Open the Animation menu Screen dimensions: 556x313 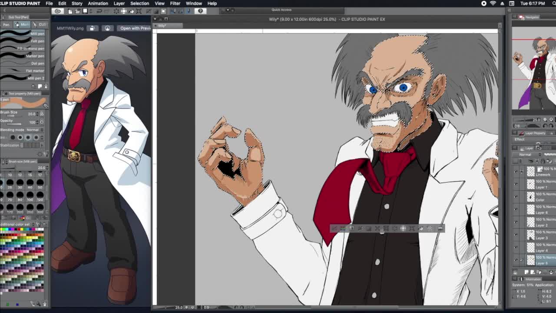[x=98, y=3]
